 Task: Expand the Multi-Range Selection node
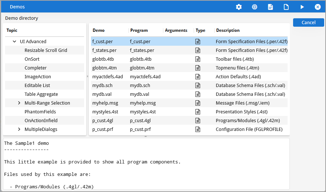[x=19, y=103]
